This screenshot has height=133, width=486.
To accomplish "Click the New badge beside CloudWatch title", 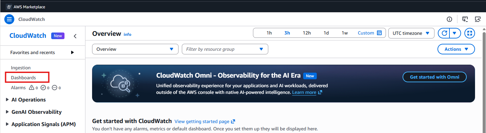I will [x=58, y=36].
